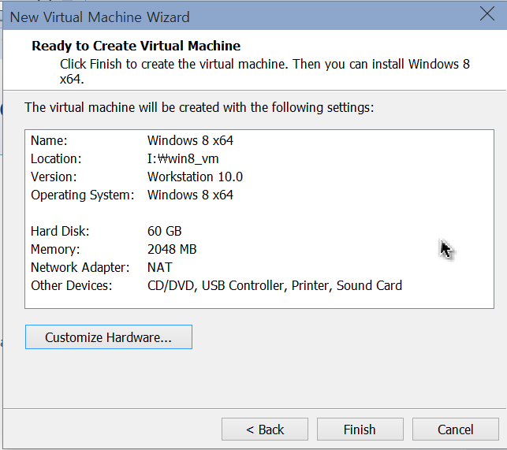The height and width of the screenshot is (450, 507).
Task: Click Finish to create the VM
Action: [x=360, y=430]
